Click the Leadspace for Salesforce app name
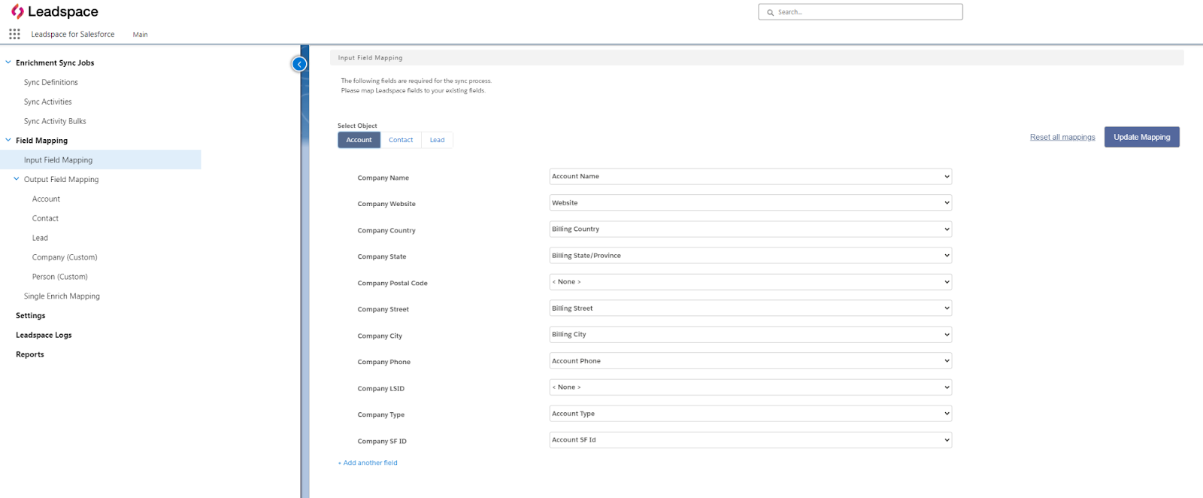The image size is (1203, 498). (x=73, y=34)
